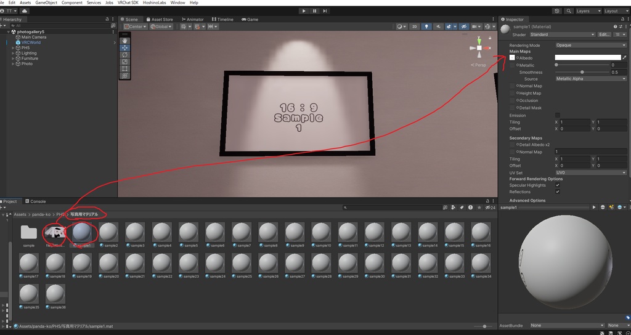This screenshot has width=631, height=335.
Task: Click the shader Edit... button
Action: (605, 34)
